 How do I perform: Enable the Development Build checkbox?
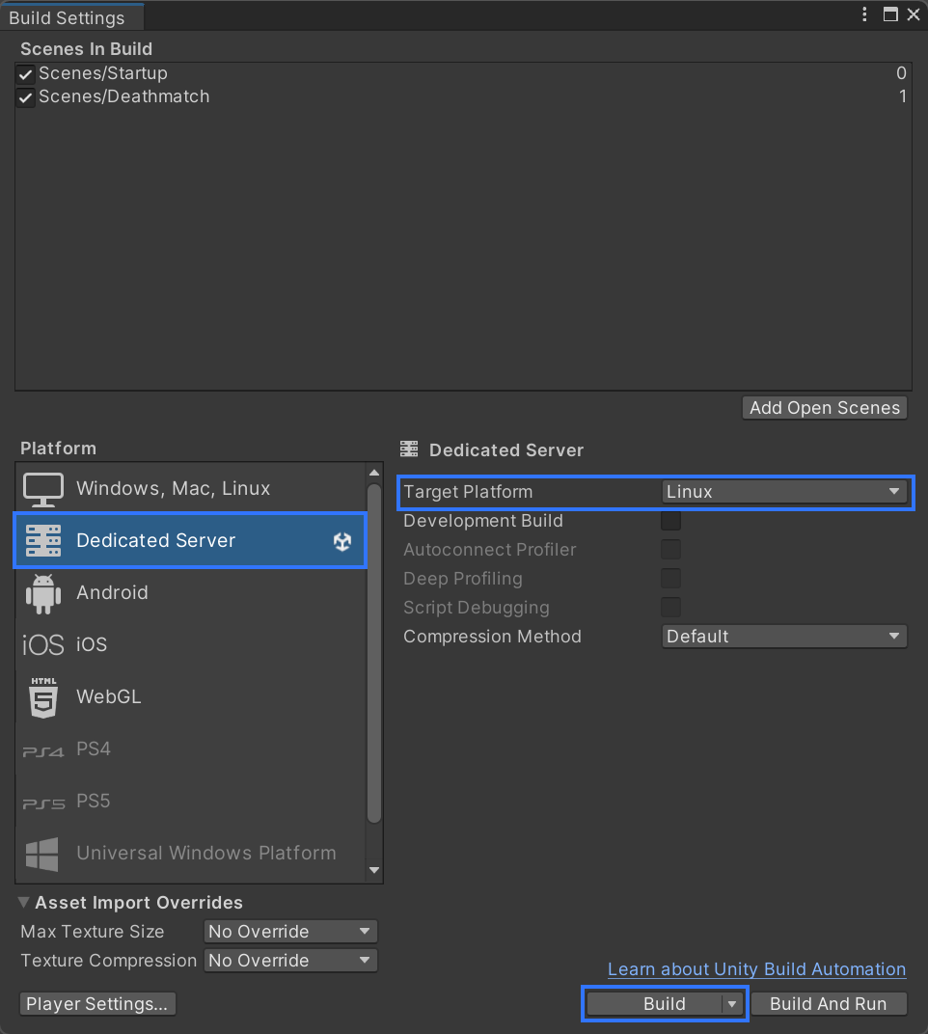(x=670, y=520)
